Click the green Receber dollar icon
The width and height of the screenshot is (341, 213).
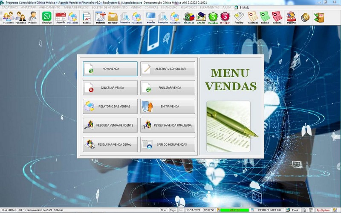(x=213, y=17)
